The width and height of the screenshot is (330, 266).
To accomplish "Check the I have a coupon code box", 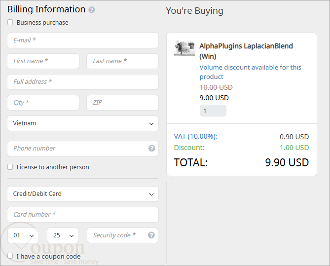I will pyautogui.click(x=10, y=256).
